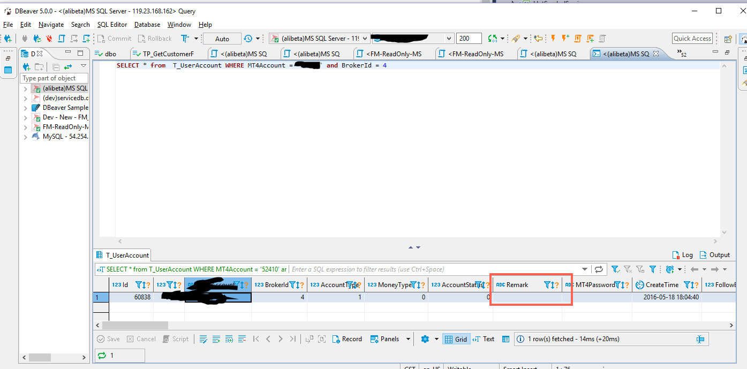Click results grid horizontal scrollbar thumb
The width and height of the screenshot is (747, 369).
[x=135, y=325]
